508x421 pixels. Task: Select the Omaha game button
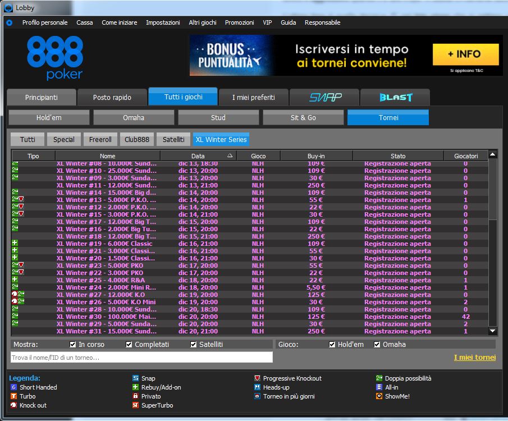134,117
